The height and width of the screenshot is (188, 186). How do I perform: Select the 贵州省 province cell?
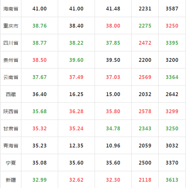point(11,60)
